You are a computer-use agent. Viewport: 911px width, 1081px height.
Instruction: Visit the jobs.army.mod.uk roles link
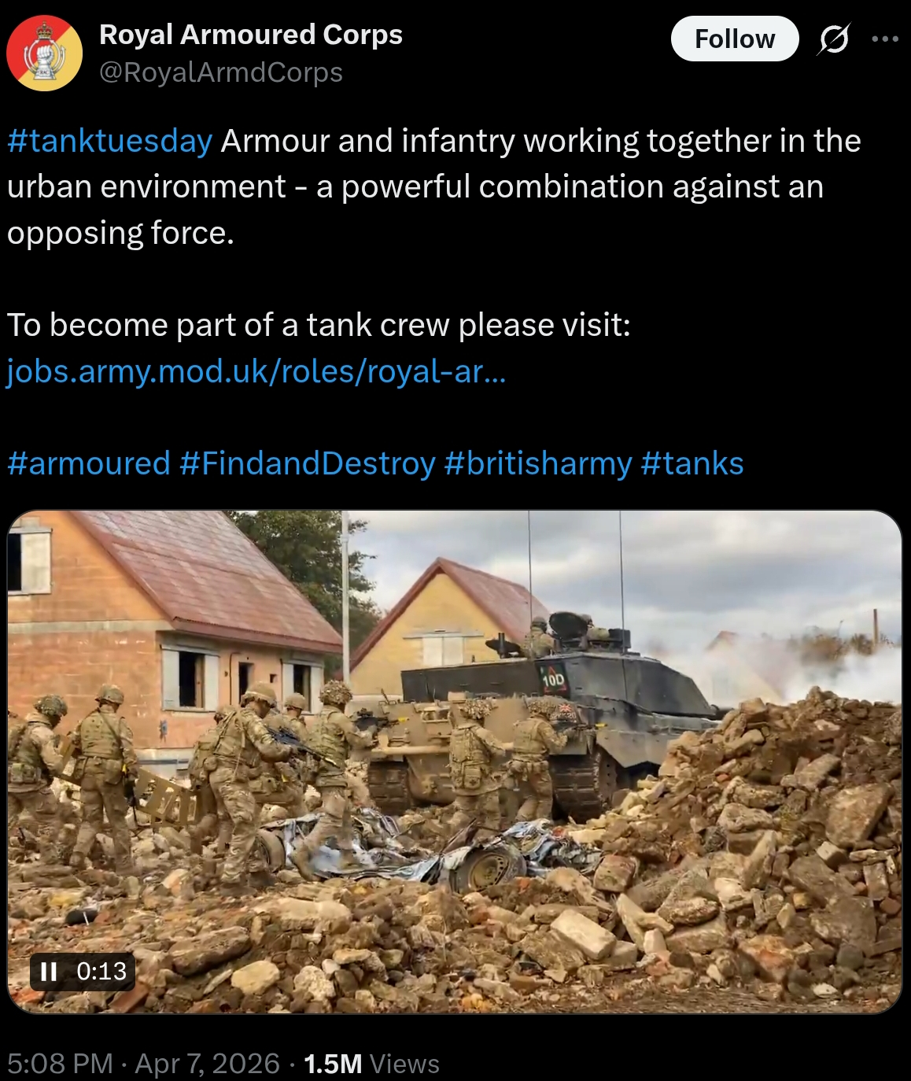click(x=256, y=371)
